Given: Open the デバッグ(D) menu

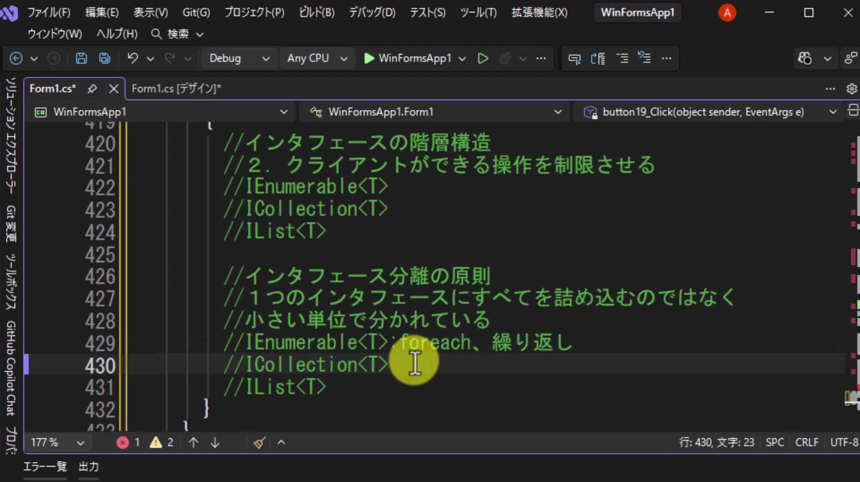Looking at the screenshot, I should coord(372,13).
